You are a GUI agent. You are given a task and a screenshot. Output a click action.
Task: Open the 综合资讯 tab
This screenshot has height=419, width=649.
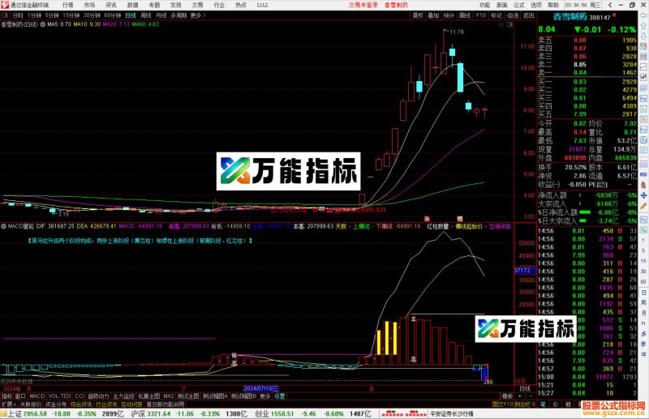coord(81,404)
